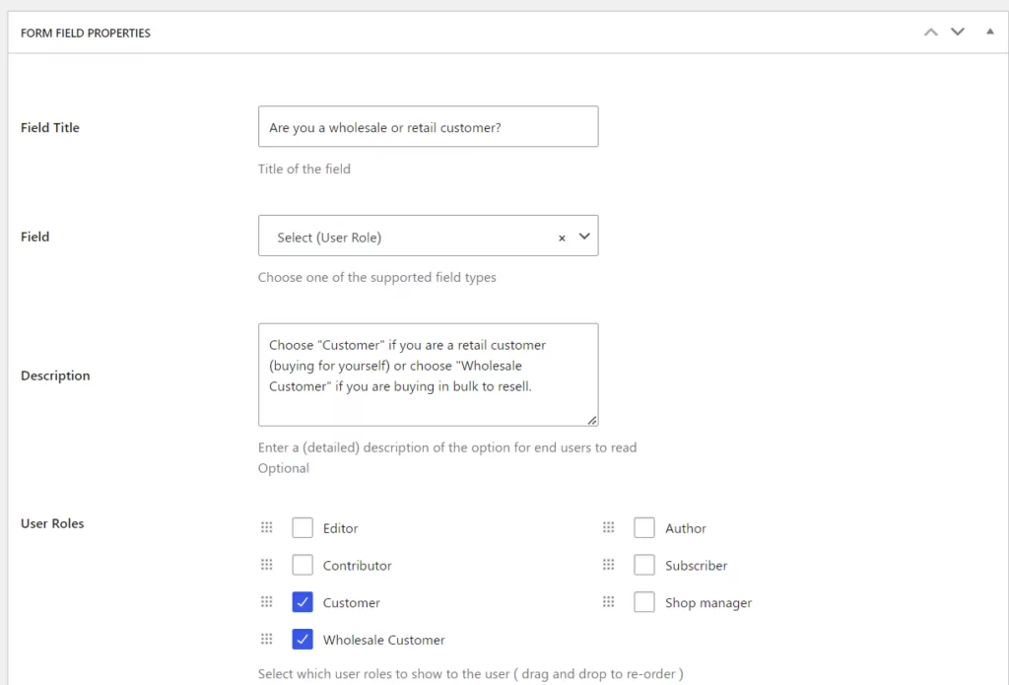Viewport: 1009px width, 685px height.
Task: Click the Description label
Action: tap(55, 376)
